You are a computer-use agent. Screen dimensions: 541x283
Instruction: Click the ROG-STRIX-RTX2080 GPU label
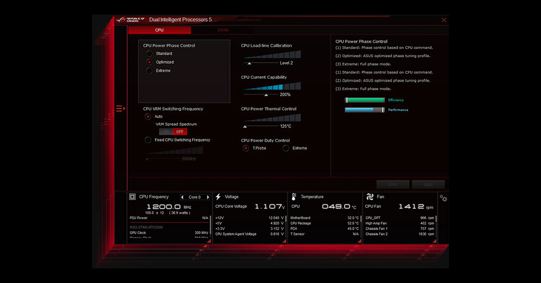click(x=146, y=227)
